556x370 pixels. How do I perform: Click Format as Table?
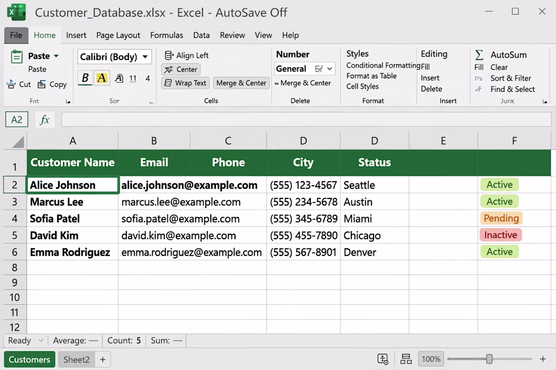[x=372, y=76]
